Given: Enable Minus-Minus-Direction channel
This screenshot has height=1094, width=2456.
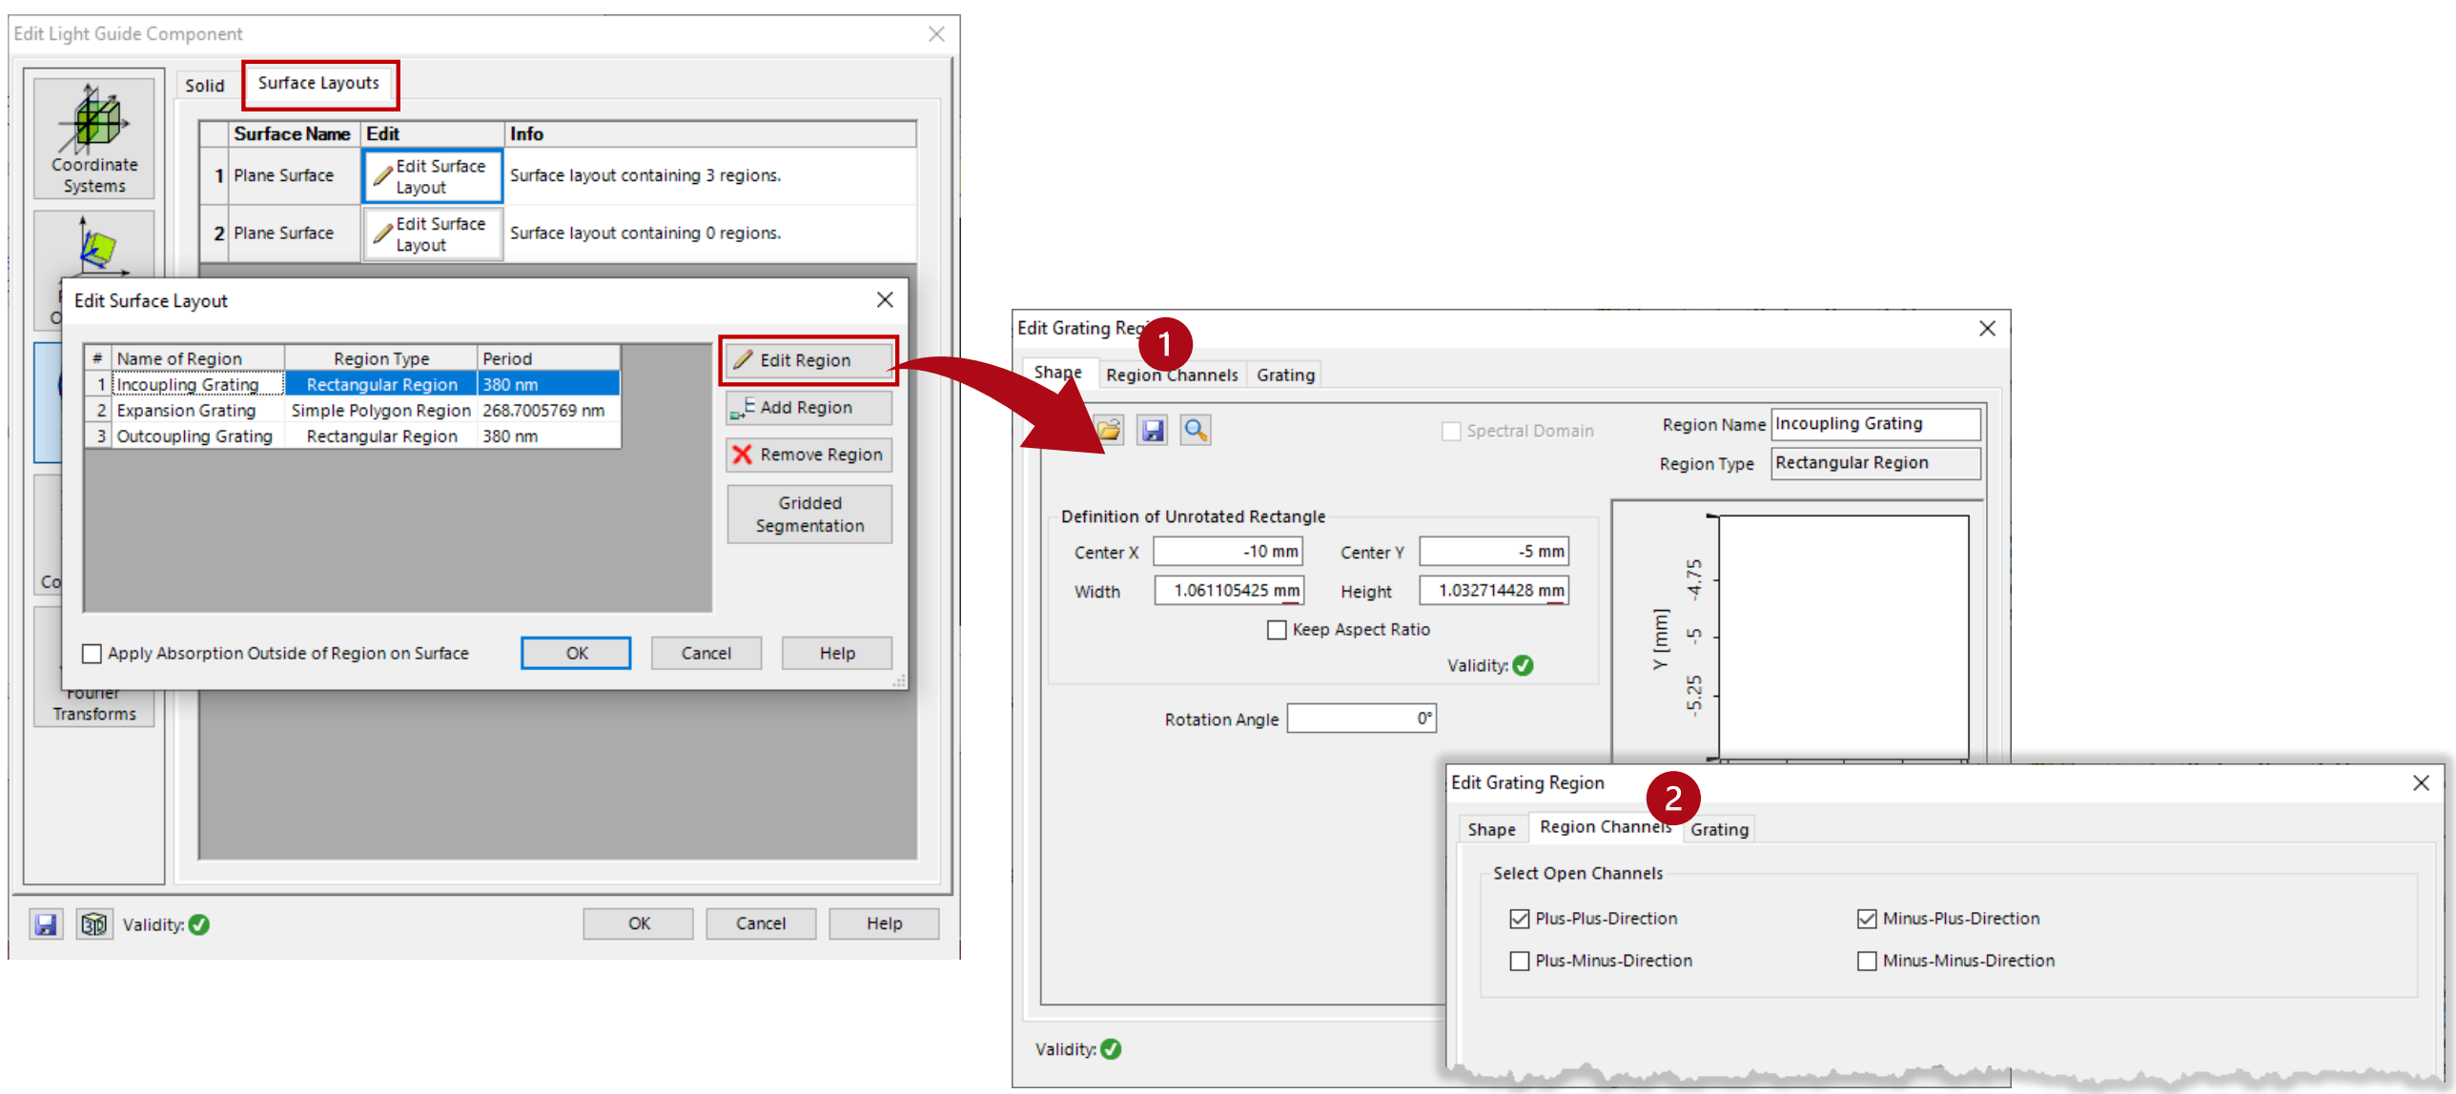Looking at the screenshot, I should click(1867, 961).
